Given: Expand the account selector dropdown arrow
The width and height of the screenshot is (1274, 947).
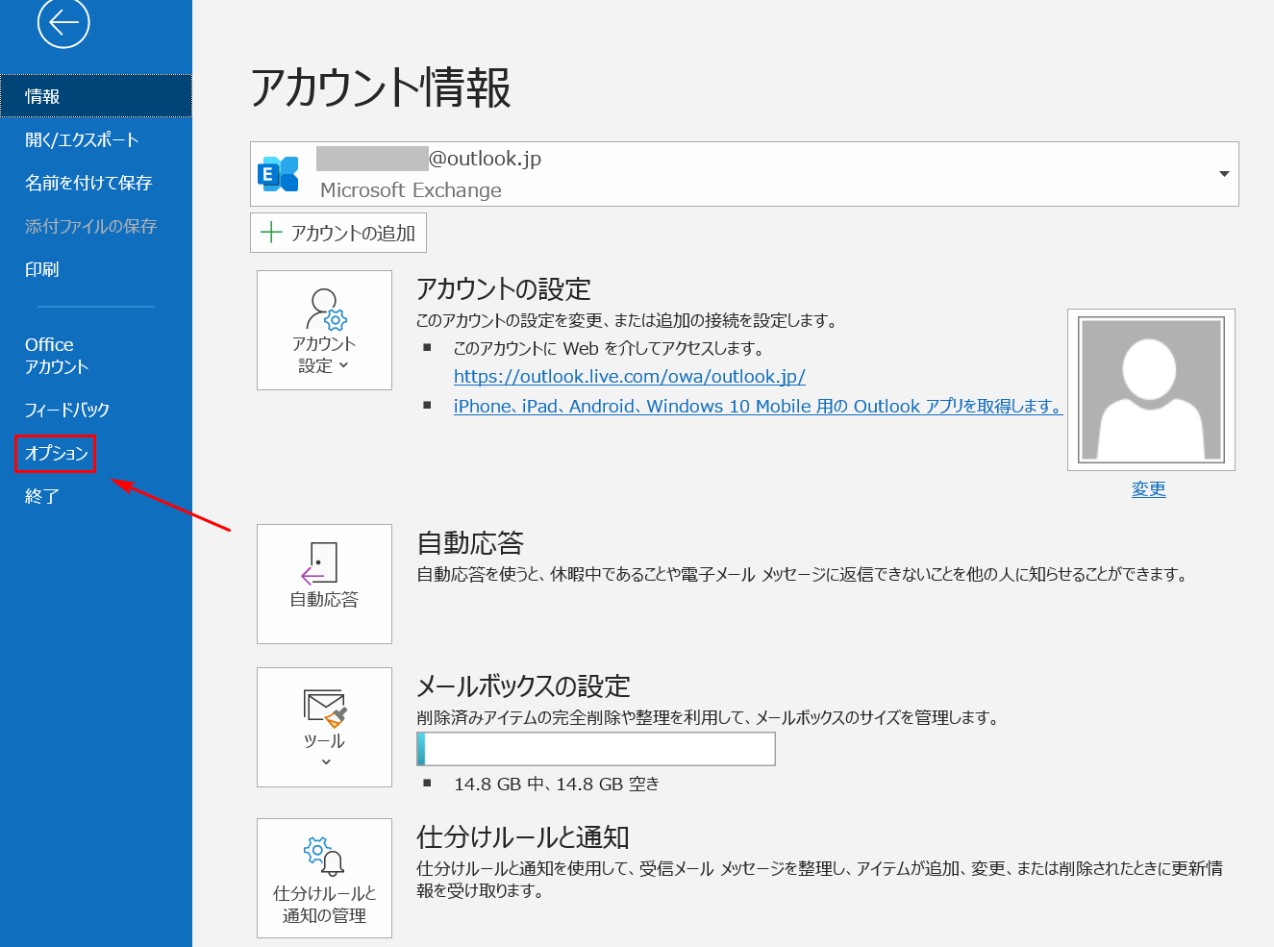Looking at the screenshot, I should 1224,174.
